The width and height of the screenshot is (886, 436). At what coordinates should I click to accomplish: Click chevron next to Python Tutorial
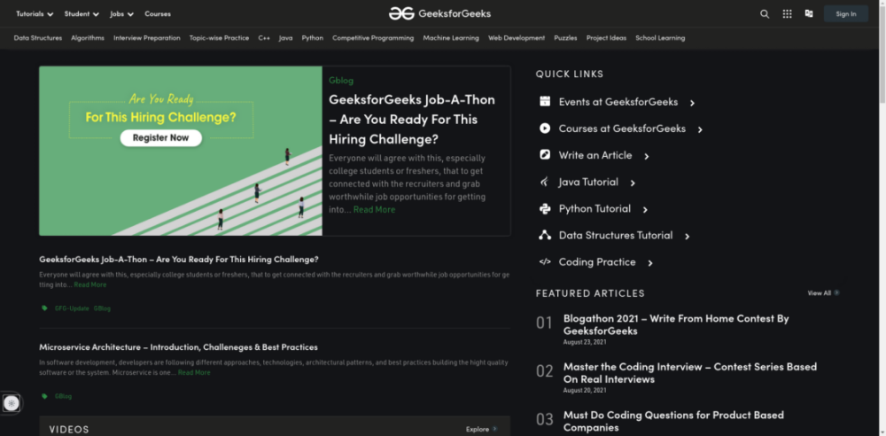tap(645, 210)
